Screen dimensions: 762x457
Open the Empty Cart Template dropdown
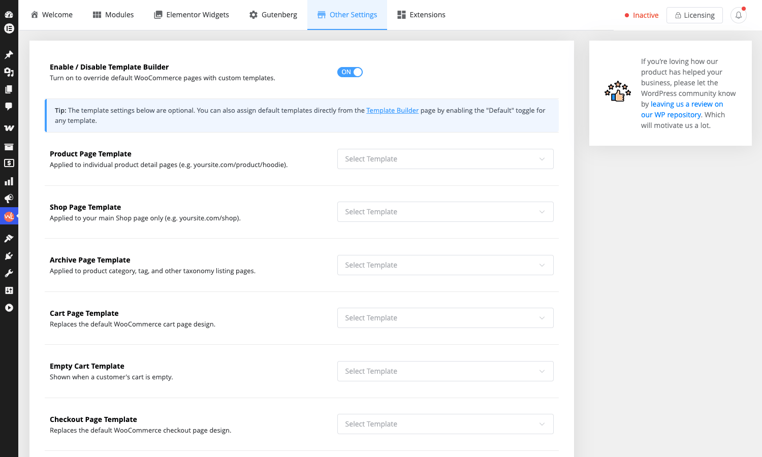coord(446,371)
